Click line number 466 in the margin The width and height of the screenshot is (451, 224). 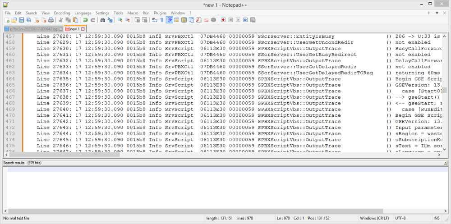(x=10, y=91)
